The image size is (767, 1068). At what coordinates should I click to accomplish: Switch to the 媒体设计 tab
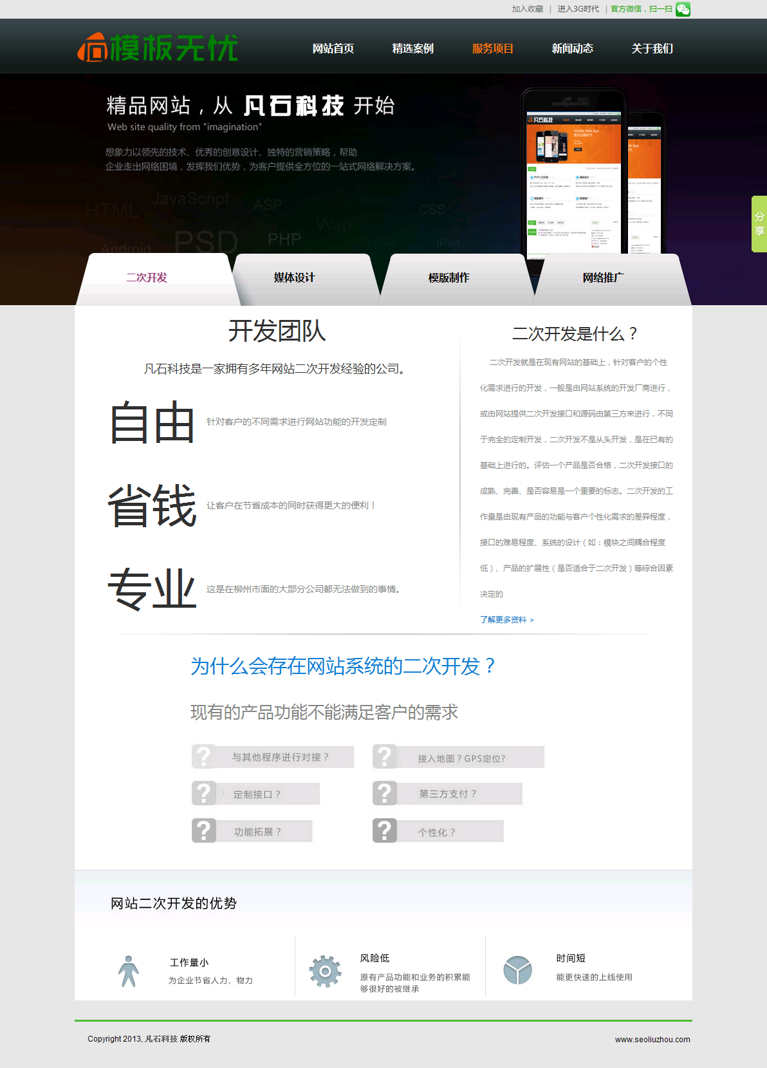point(294,278)
